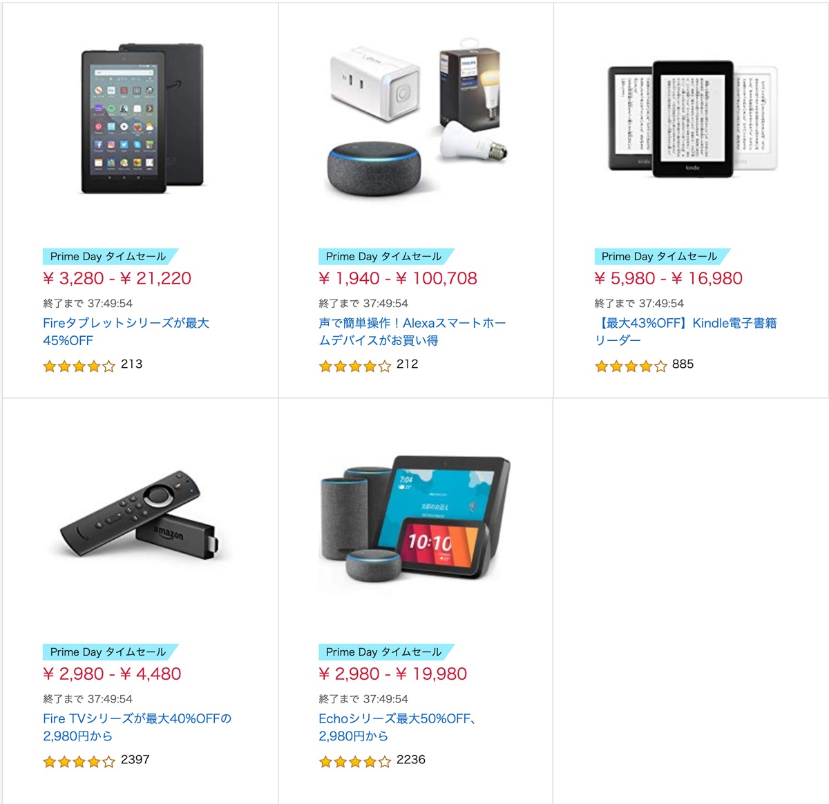Click the Fireタブレットシリーズが最大45%OFF link
This screenshot has height=804, width=829.
tap(126, 331)
